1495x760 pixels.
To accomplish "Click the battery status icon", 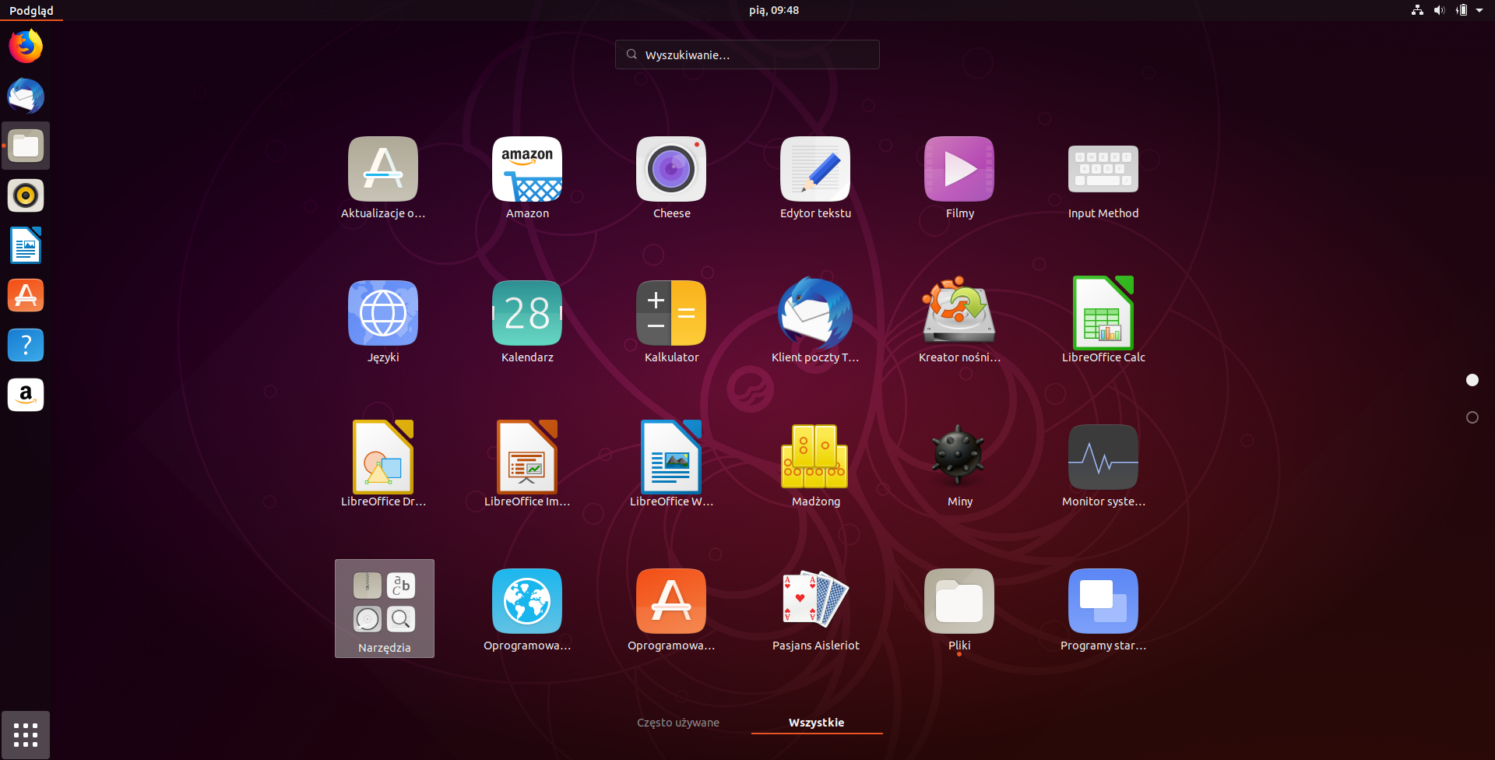I will pyautogui.click(x=1462, y=10).
